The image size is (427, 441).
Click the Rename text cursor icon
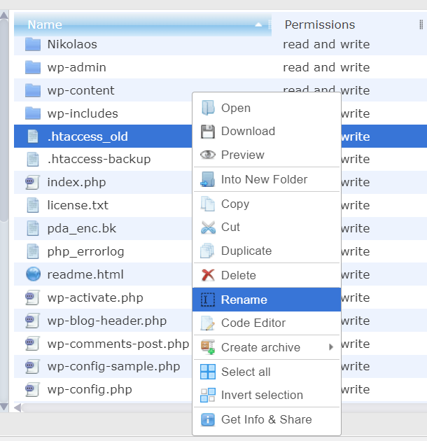coord(208,300)
